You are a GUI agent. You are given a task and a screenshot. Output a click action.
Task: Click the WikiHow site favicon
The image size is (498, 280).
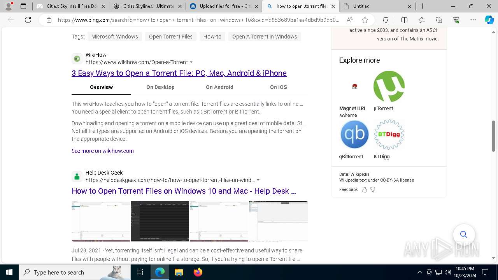(77, 59)
